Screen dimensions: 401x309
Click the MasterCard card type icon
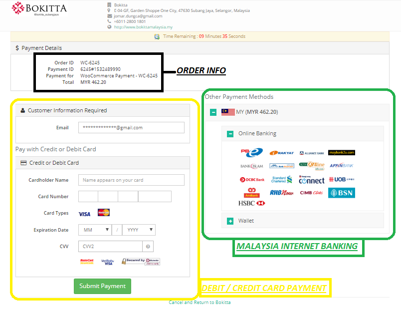pos(104,213)
